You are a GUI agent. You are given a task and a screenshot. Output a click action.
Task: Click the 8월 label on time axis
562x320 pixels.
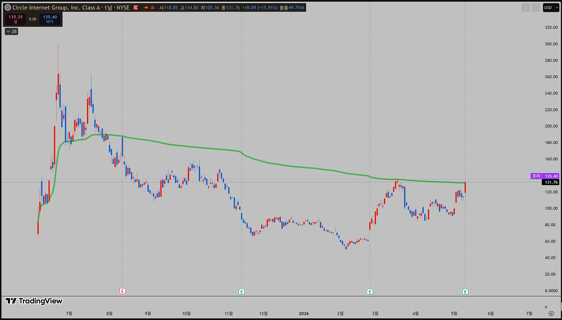pos(109,314)
